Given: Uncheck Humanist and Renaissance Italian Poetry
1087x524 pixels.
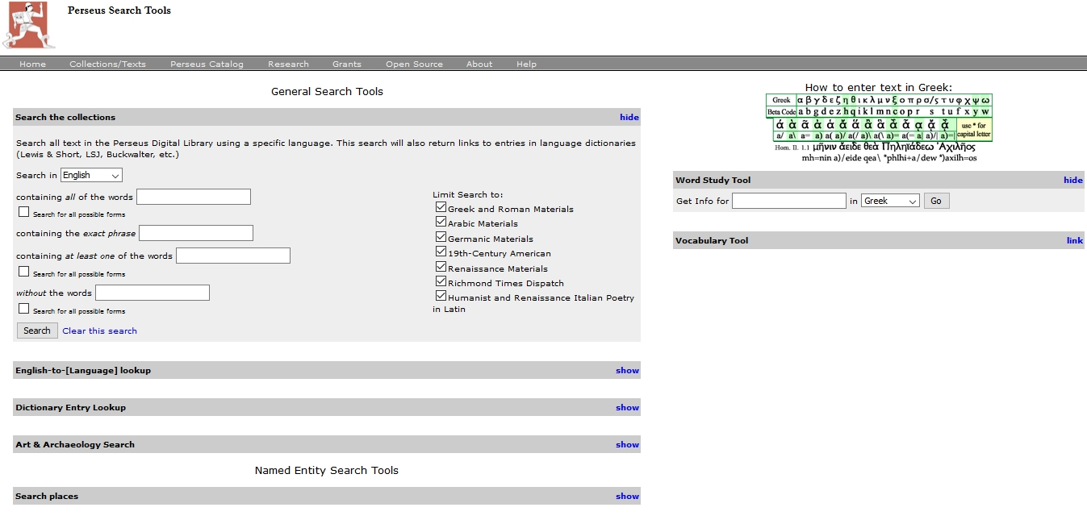Looking at the screenshot, I should (441, 296).
